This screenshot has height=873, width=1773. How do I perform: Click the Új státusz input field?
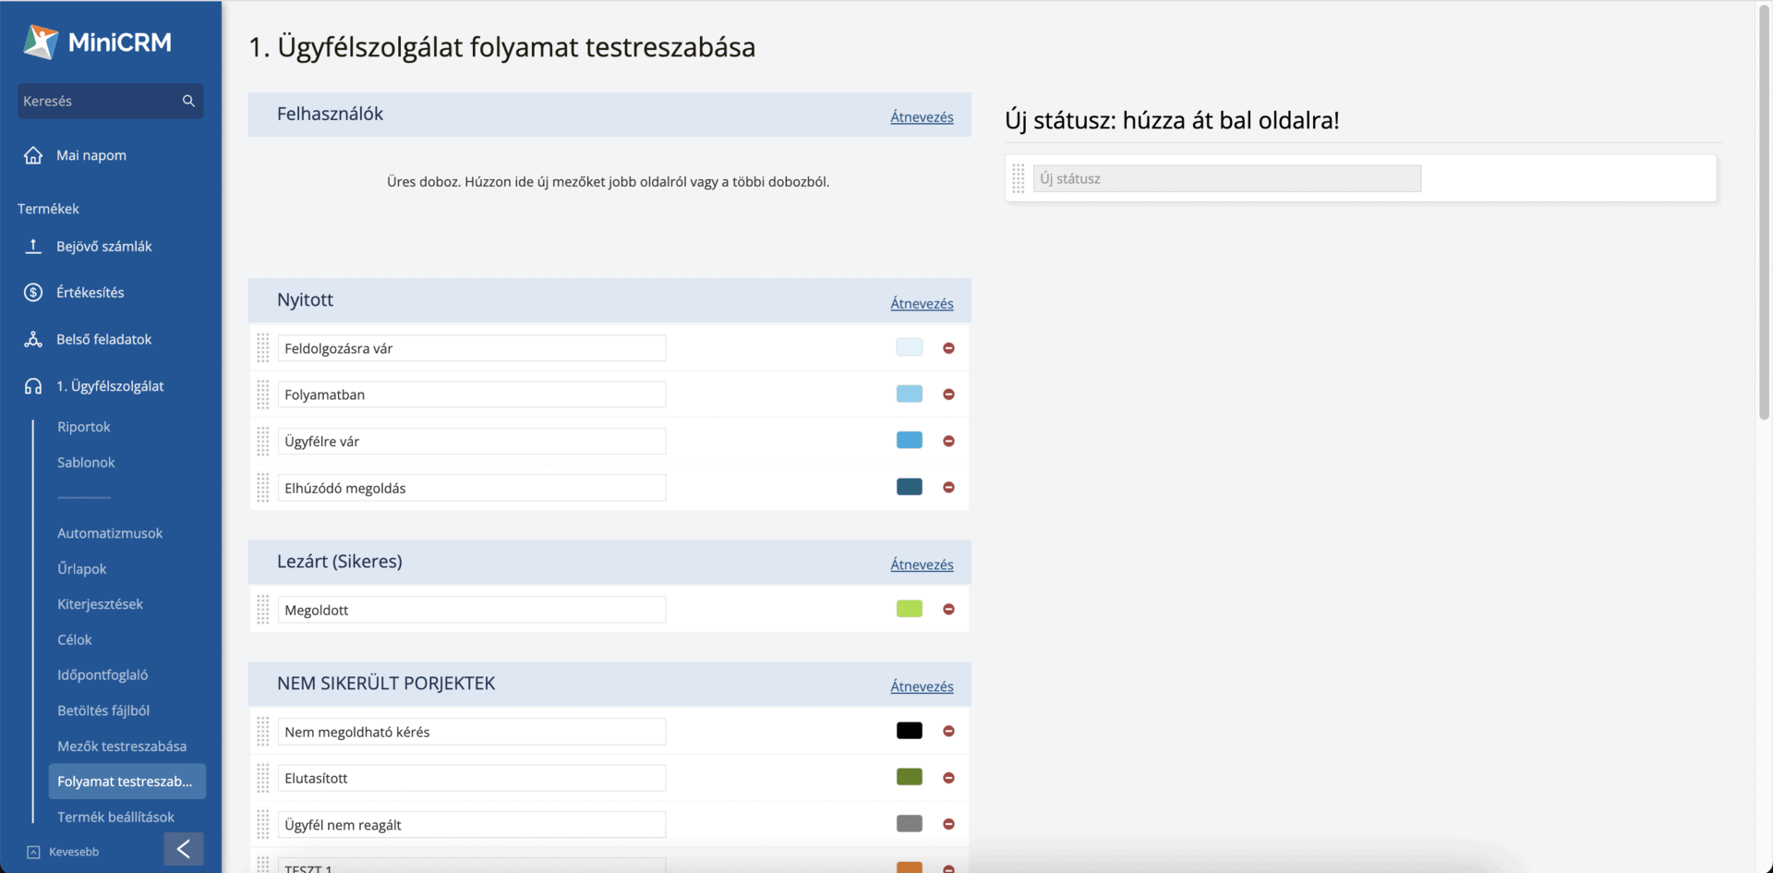[1227, 178]
